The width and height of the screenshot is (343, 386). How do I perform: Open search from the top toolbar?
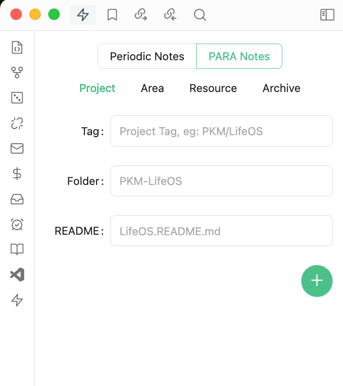[200, 15]
